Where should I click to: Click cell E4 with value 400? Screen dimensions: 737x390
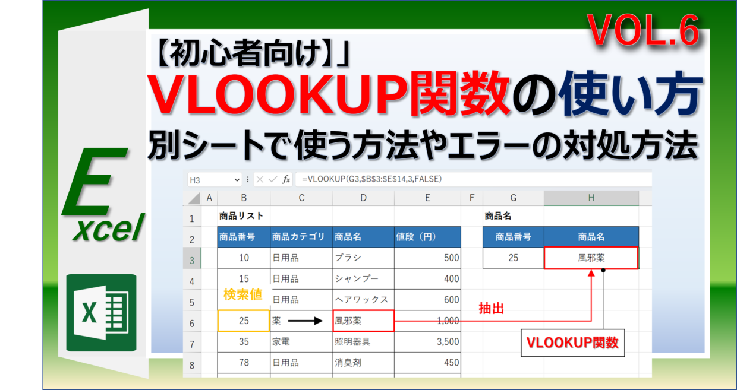pos(427,278)
